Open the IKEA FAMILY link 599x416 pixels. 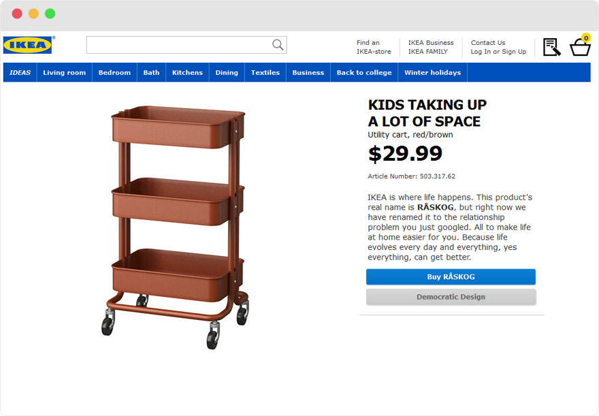tap(428, 51)
